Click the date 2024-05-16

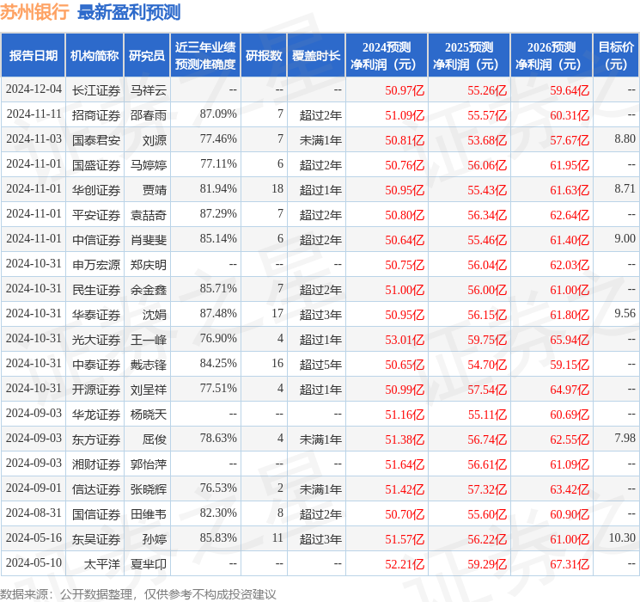tap(34, 537)
